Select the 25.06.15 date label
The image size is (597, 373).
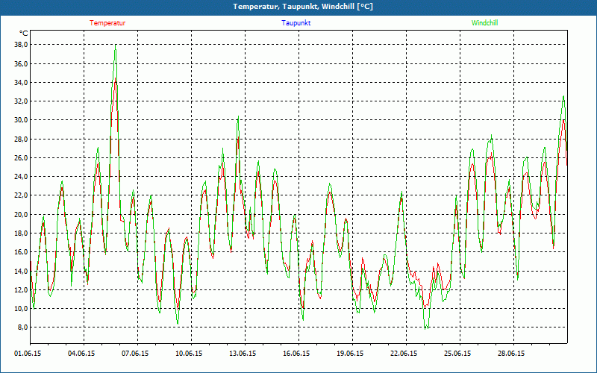pyautogui.click(x=458, y=354)
